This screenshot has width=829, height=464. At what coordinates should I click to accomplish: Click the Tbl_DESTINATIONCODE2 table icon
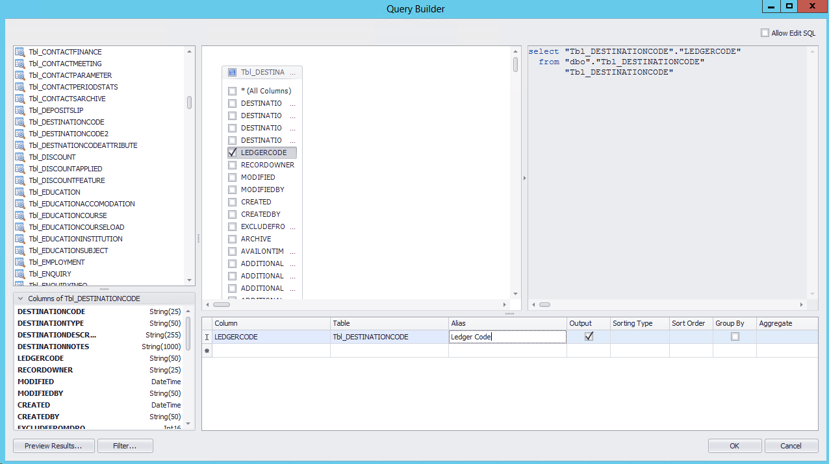click(x=19, y=134)
